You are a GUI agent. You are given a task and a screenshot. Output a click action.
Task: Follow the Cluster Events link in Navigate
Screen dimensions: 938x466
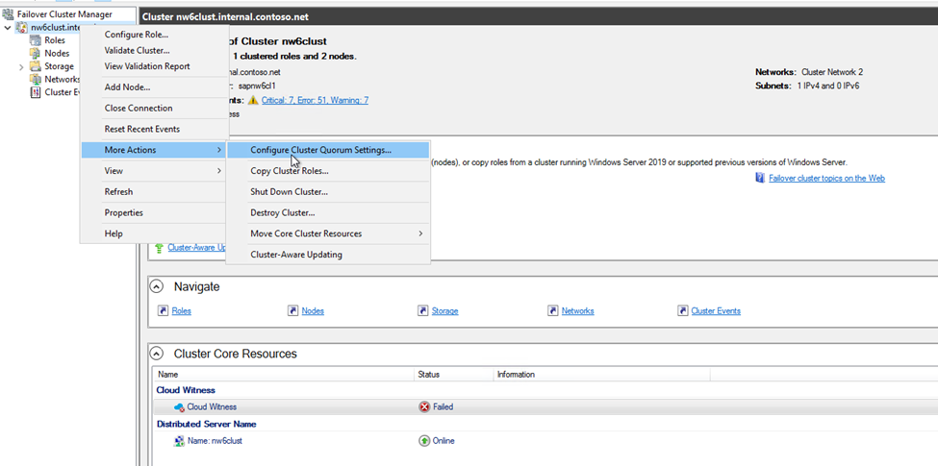coord(716,310)
